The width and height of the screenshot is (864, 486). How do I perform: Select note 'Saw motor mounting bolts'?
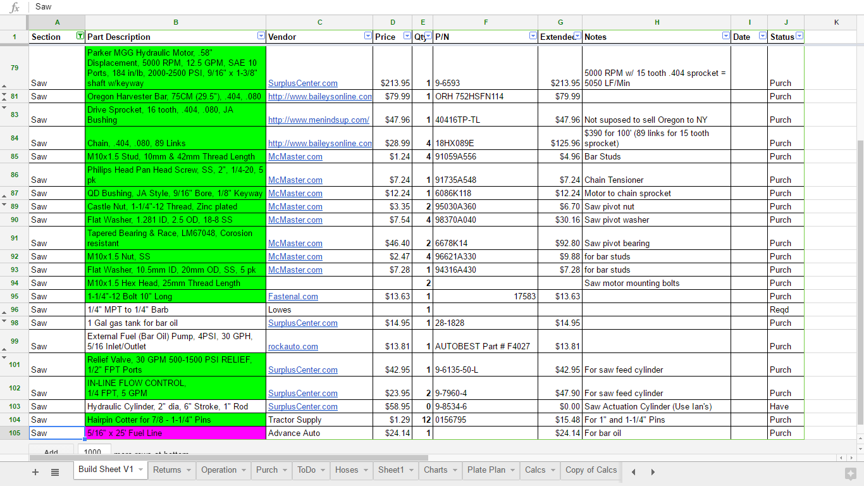click(x=657, y=283)
